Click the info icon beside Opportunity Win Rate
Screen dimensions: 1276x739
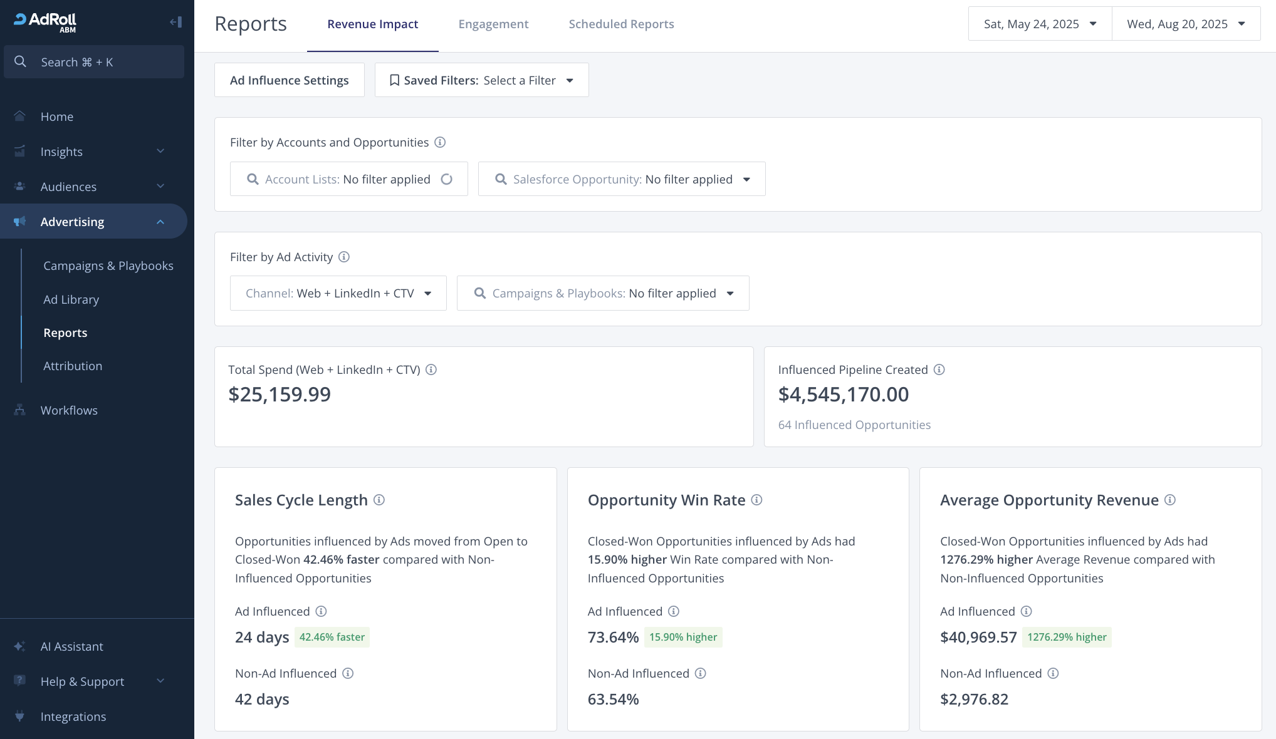756,500
